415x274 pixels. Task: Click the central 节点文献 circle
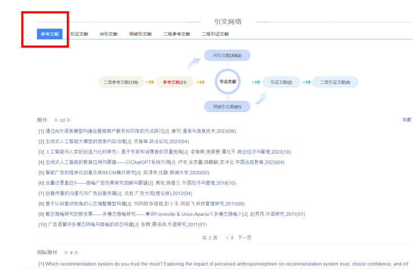coord(227,82)
